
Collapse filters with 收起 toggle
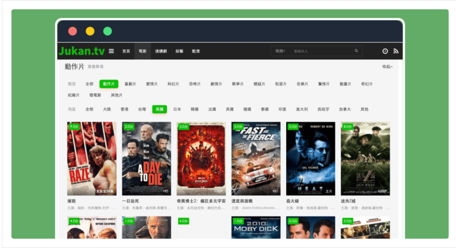click(387, 66)
